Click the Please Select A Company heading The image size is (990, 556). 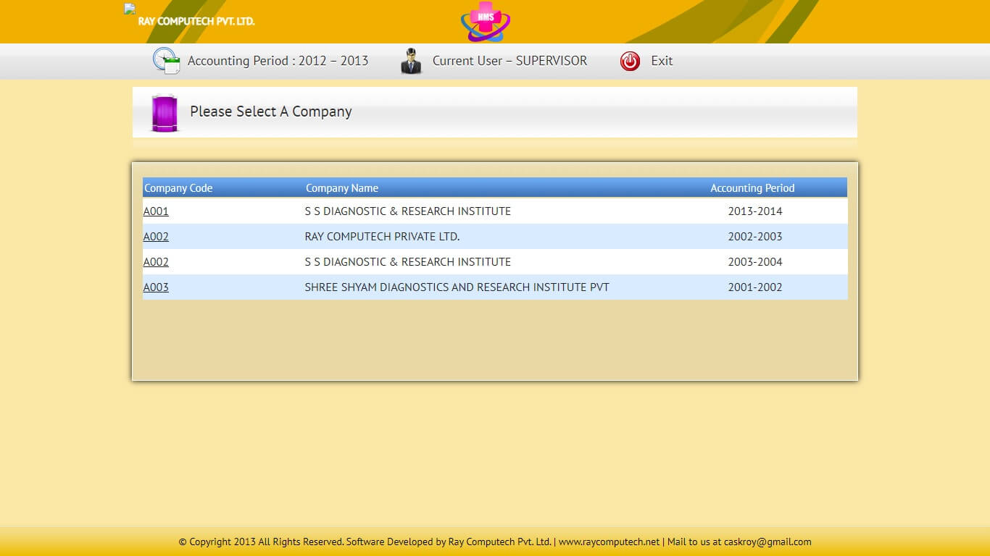(x=271, y=111)
